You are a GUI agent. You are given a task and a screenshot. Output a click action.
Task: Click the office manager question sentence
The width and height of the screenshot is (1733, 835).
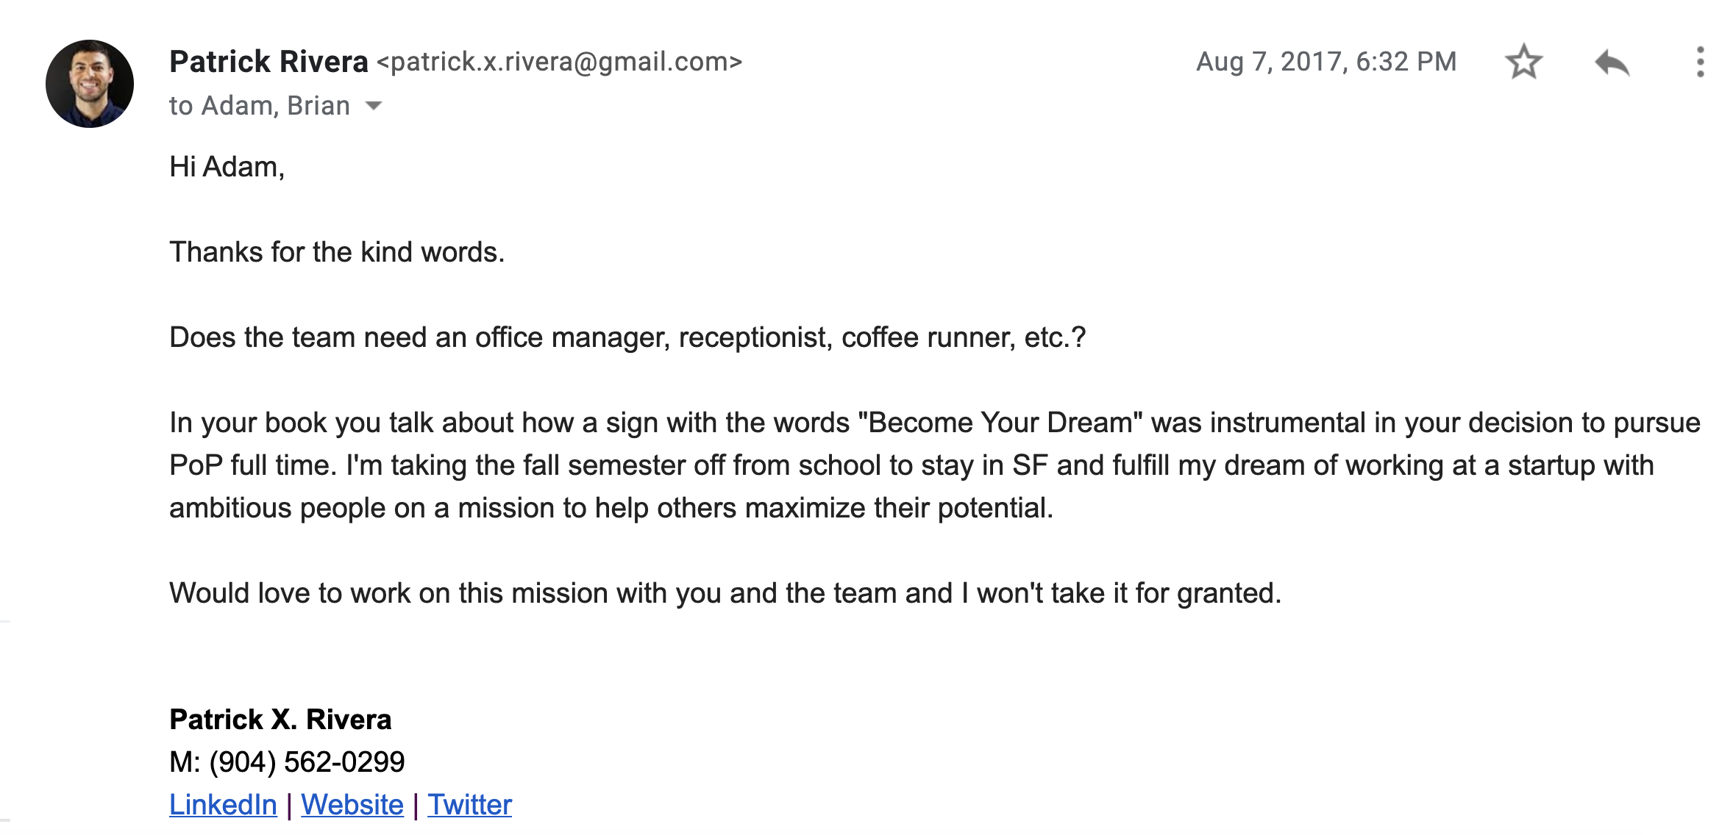[x=627, y=337]
